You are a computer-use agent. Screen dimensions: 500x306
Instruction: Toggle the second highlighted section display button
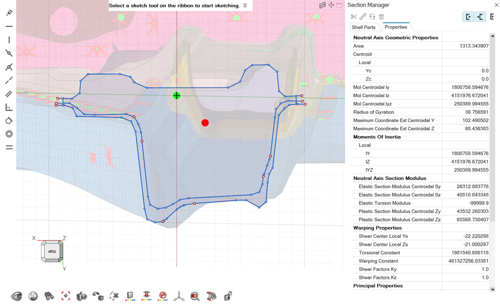(x=480, y=17)
